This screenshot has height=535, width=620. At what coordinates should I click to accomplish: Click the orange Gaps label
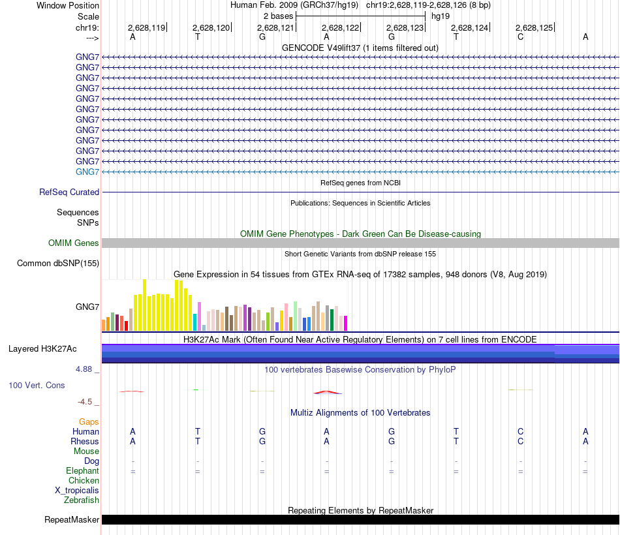pos(89,422)
